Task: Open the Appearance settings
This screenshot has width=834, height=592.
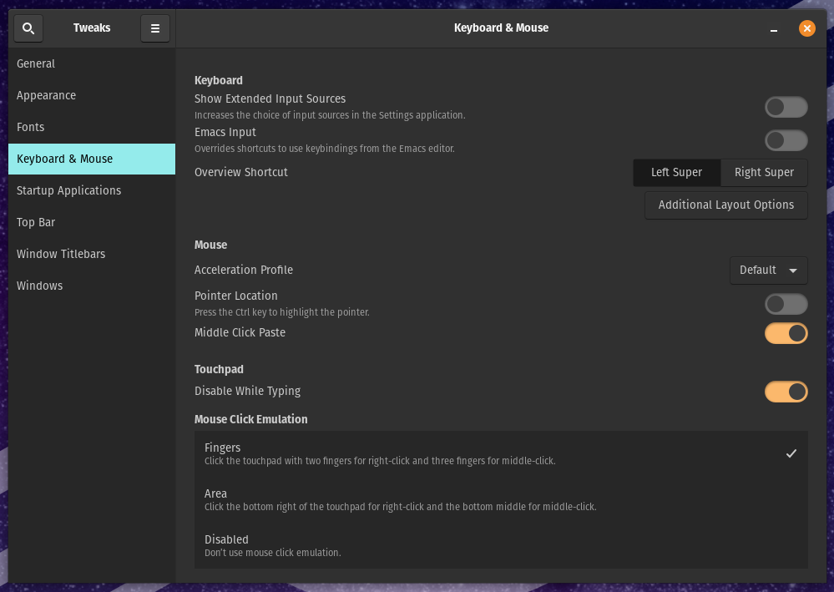Action: tap(46, 95)
